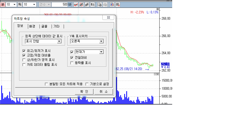Click the up-down arrows toolbar icon
The height and width of the screenshot is (136, 242).
[x=93, y=5]
